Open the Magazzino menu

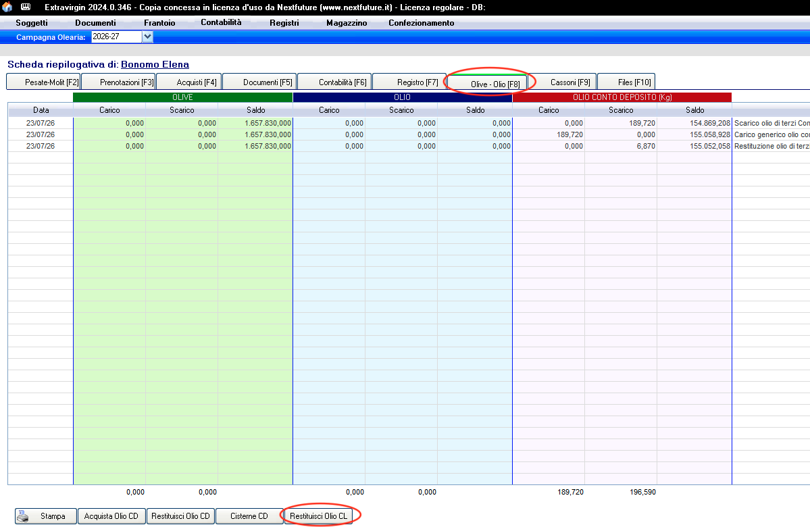347,23
